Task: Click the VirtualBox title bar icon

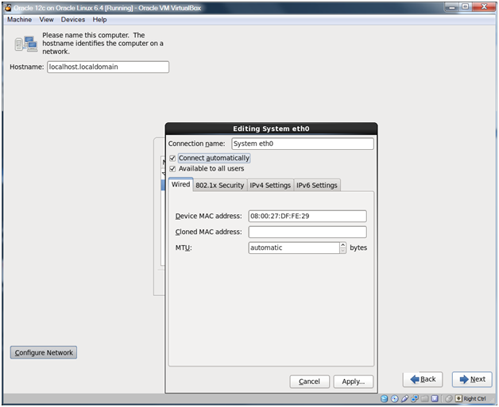Action: [7, 7]
